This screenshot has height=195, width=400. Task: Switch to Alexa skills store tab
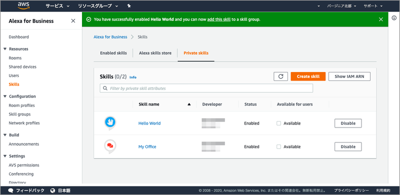[x=155, y=53]
